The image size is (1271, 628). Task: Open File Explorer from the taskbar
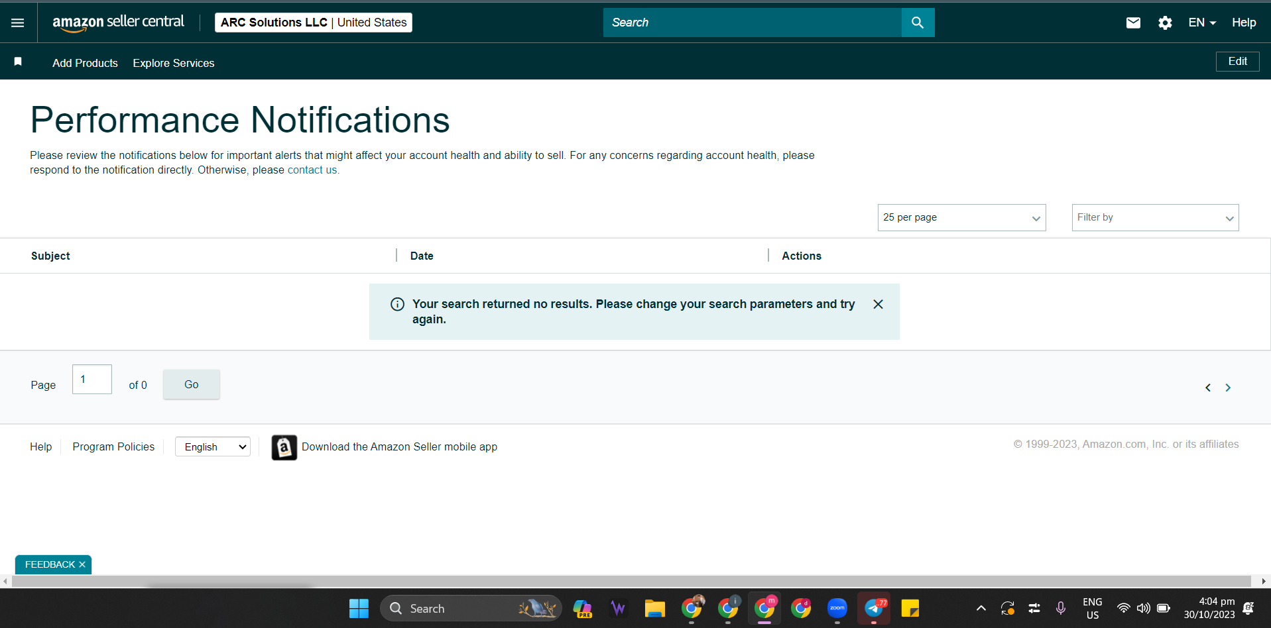654,608
